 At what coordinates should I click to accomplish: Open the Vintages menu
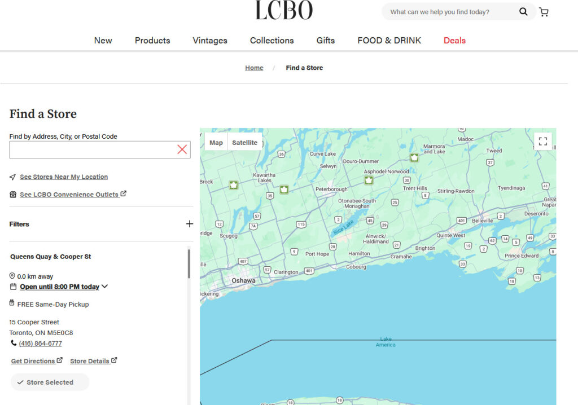pyautogui.click(x=210, y=41)
